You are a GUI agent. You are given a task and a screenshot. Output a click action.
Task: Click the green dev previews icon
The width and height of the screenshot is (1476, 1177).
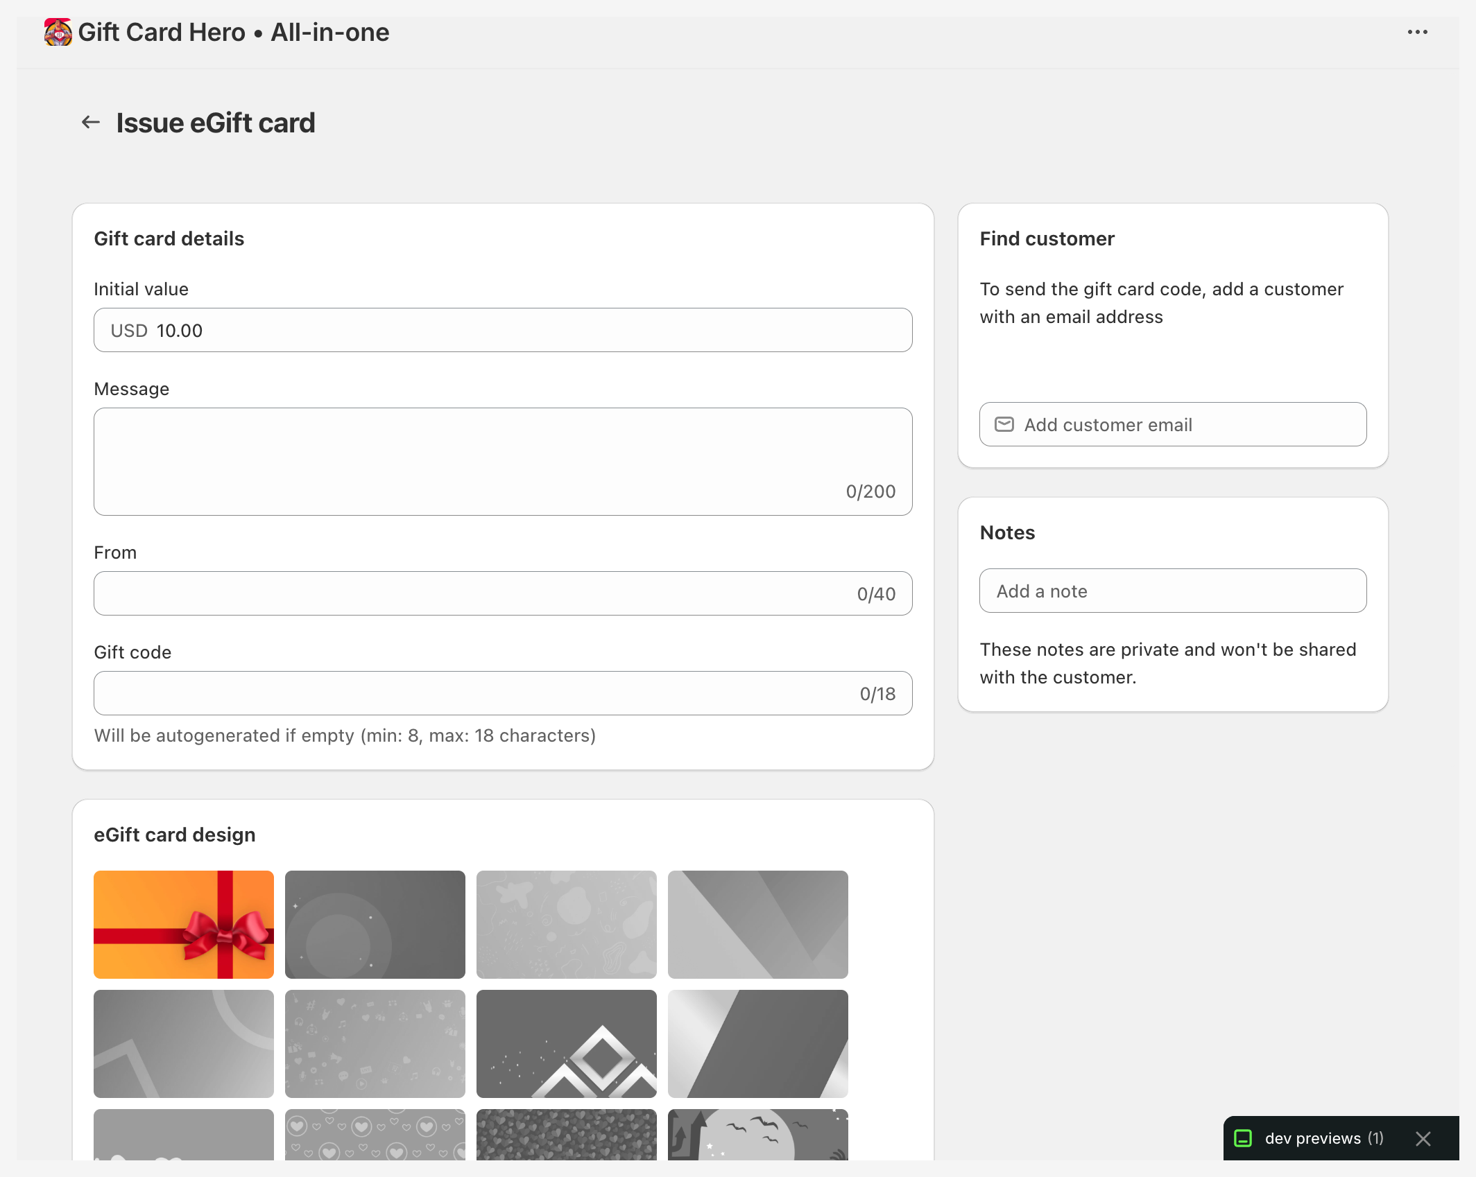tap(1243, 1138)
